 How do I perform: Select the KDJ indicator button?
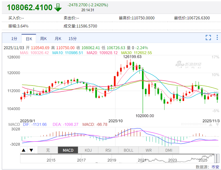88,150
